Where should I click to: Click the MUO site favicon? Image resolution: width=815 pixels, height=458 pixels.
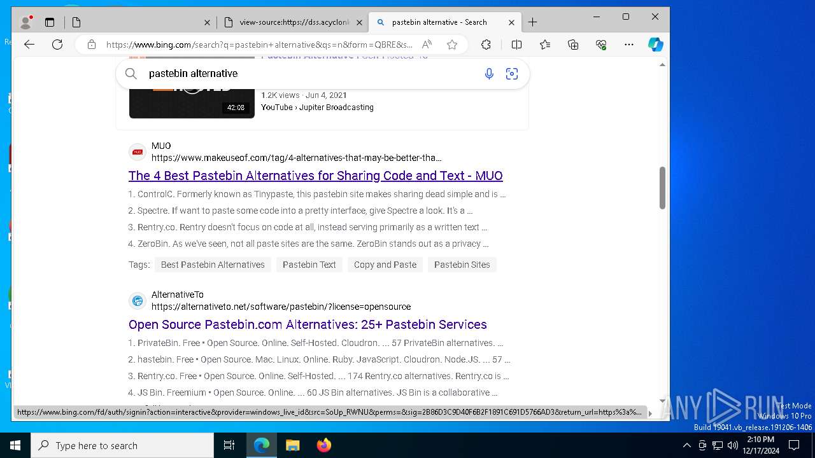tap(138, 152)
